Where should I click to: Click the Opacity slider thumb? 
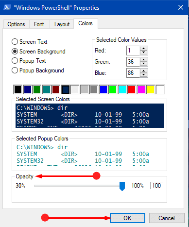pos(122,186)
